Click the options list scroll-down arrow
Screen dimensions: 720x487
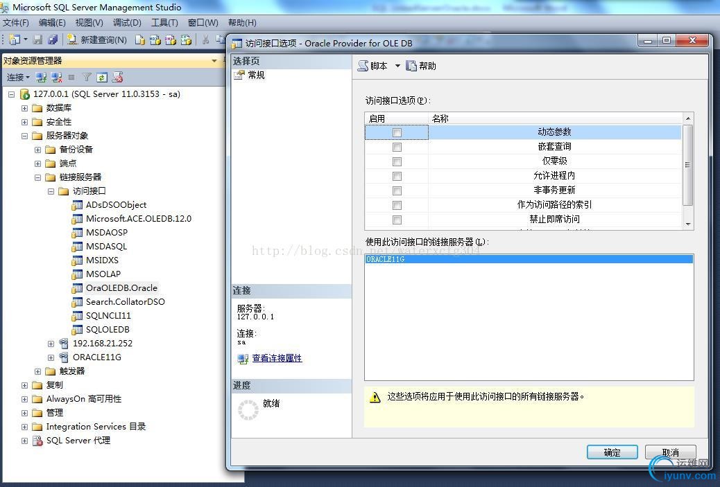tap(687, 224)
